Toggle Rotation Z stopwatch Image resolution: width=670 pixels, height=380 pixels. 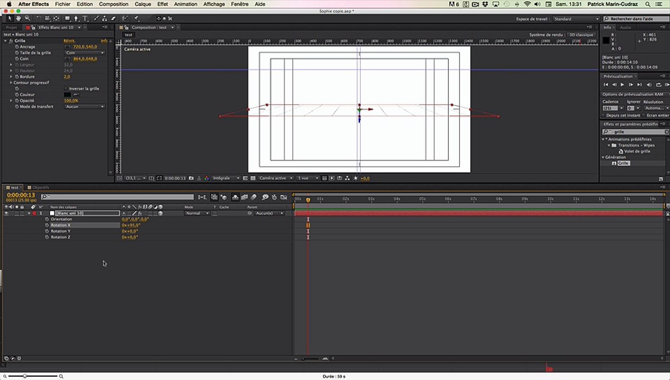coord(47,237)
